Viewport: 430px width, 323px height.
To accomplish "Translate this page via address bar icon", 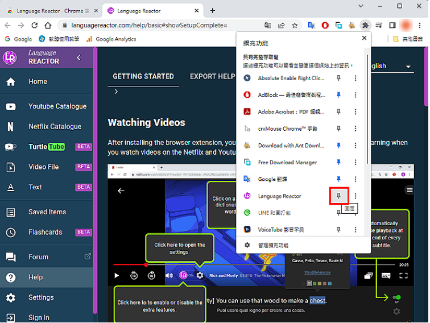I will tap(268, 25).
